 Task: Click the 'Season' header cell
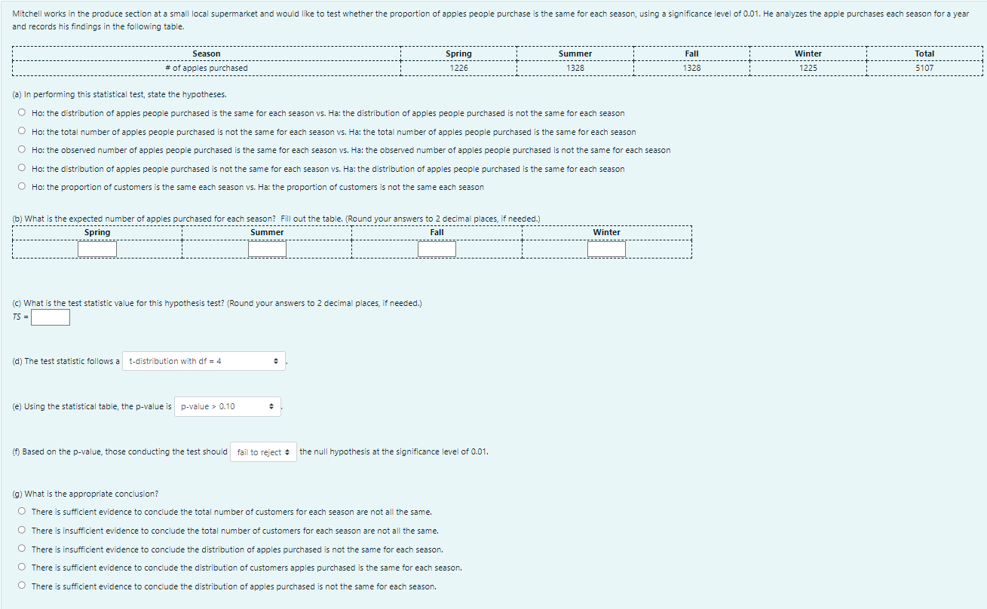point(207,54)
